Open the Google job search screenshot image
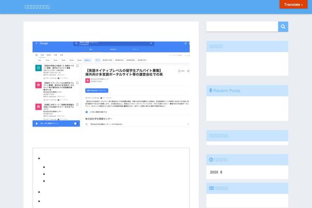The width and height of the screenshot is (312, 208). pyautogui.click(x=111, y=84)
